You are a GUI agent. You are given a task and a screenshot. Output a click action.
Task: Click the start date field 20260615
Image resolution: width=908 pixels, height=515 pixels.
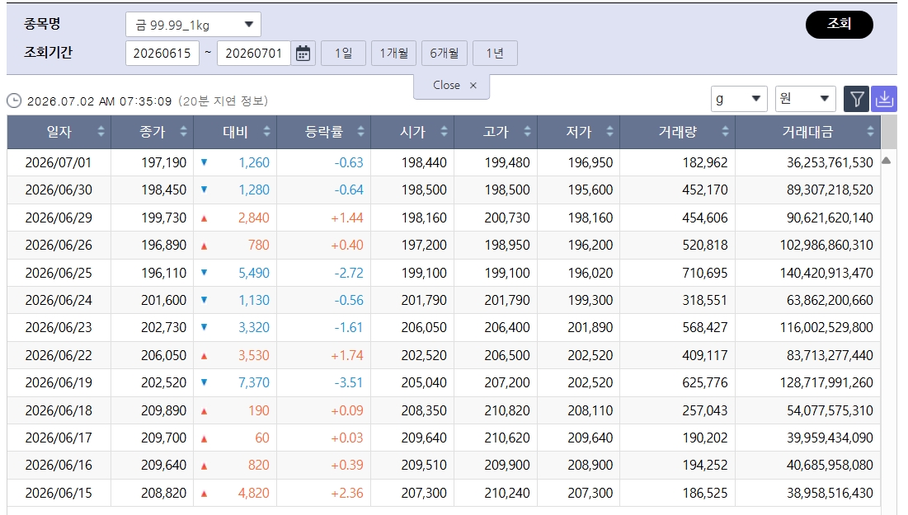coord(162,54)
